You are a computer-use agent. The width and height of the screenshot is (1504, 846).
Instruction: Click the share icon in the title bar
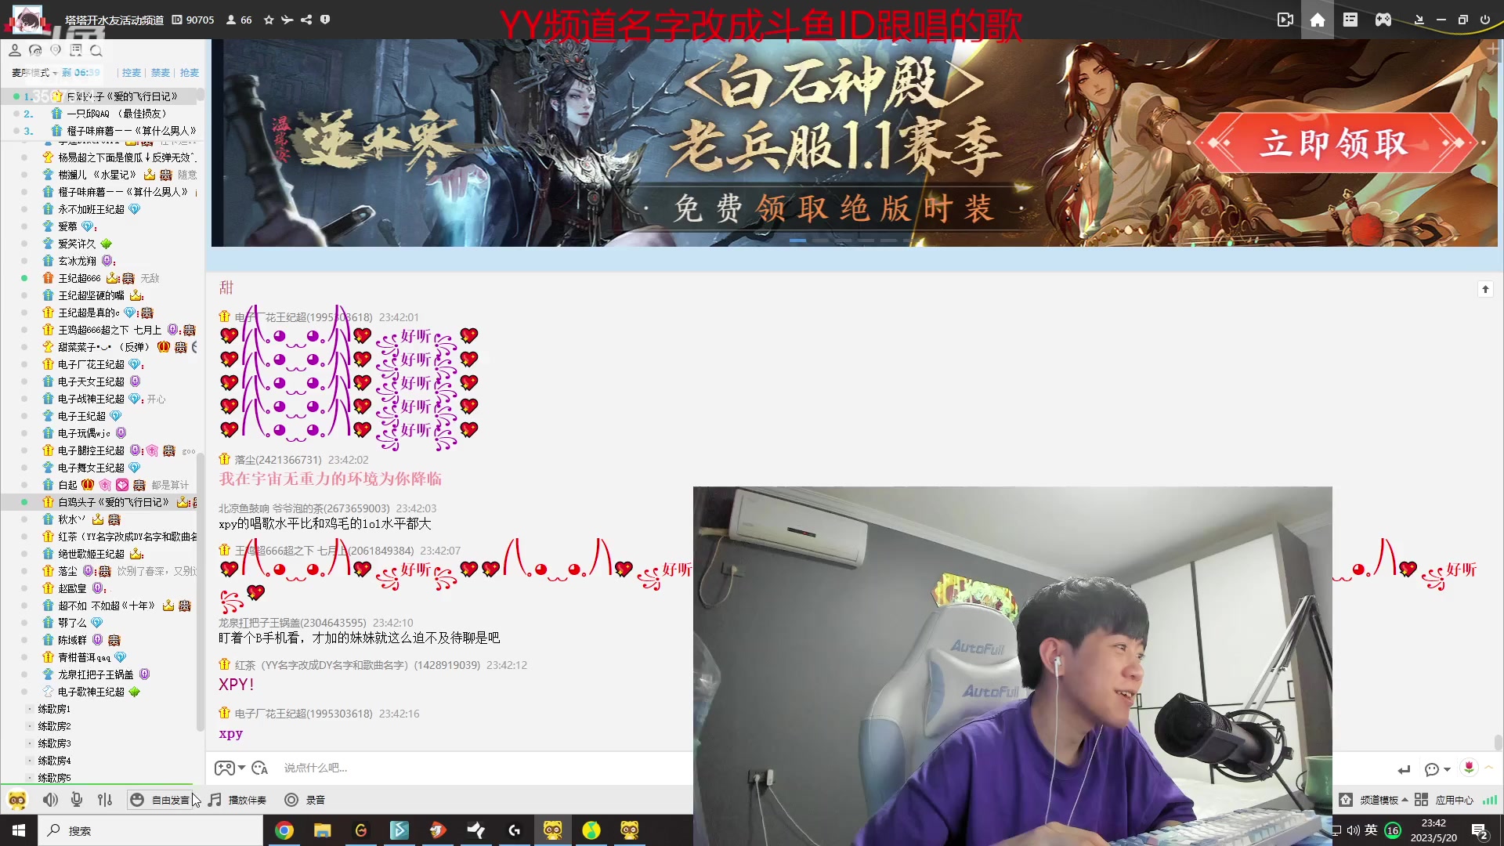(306, 20)
